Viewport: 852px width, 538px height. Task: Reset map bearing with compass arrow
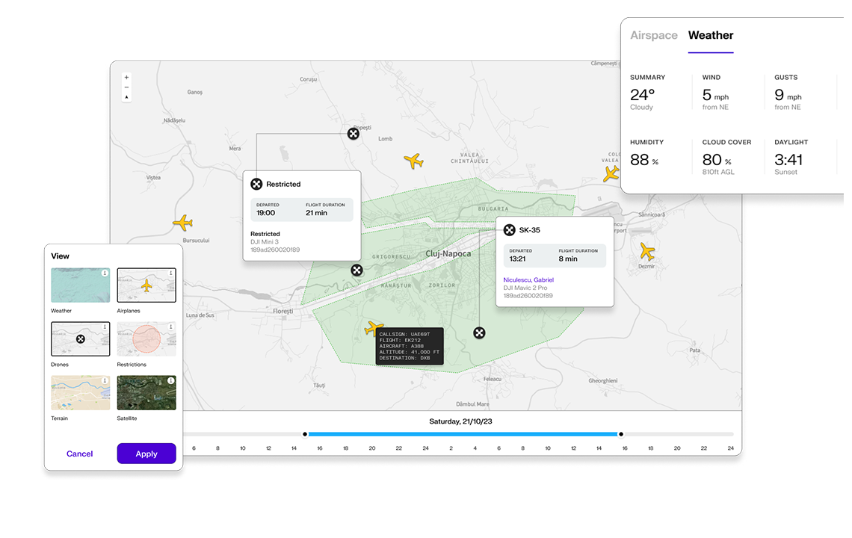click(x=126, y=97)
